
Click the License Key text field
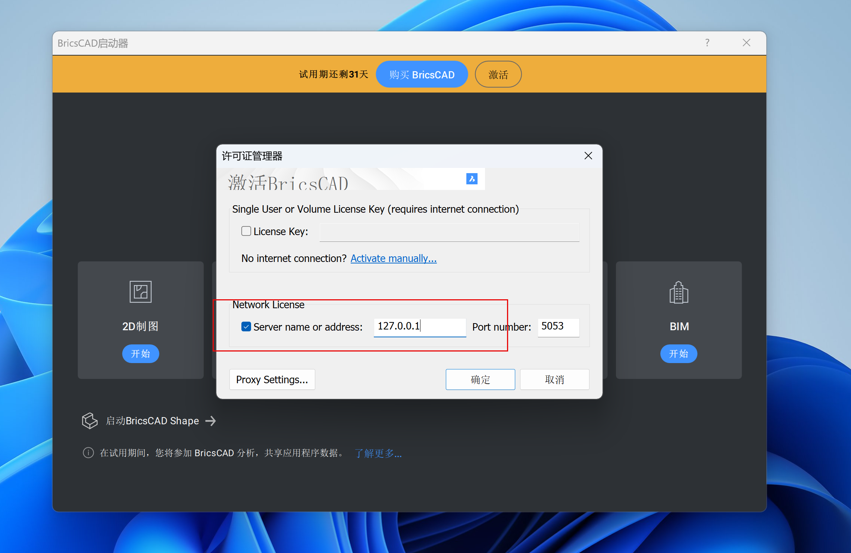[449, 232]
